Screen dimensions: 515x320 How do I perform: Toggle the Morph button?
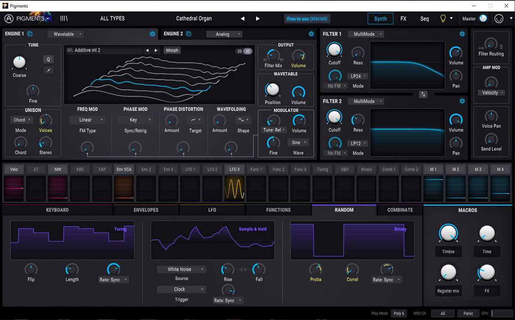pyautogui.click(x=172, y=50)
